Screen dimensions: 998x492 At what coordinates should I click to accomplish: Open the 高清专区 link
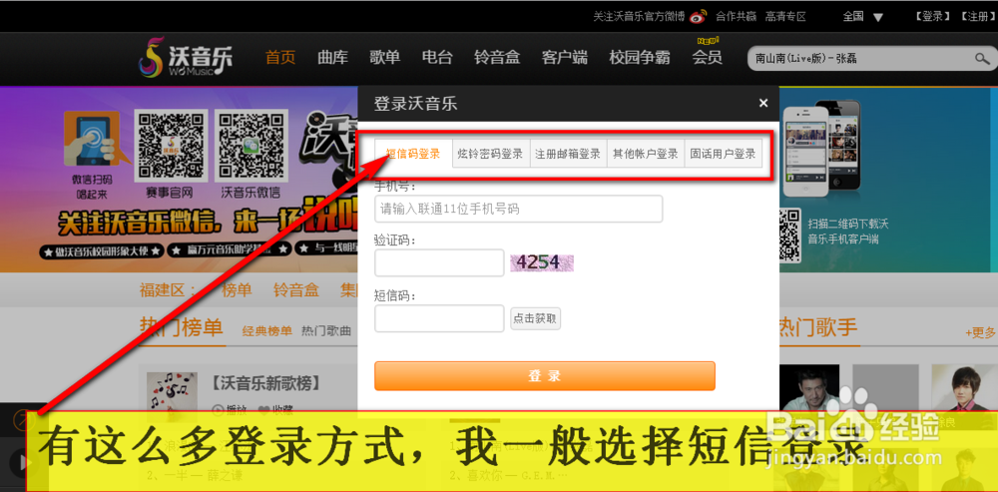785,17
